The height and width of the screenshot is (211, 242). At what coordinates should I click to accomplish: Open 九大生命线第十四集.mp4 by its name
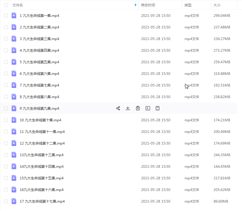click(40, 166)
